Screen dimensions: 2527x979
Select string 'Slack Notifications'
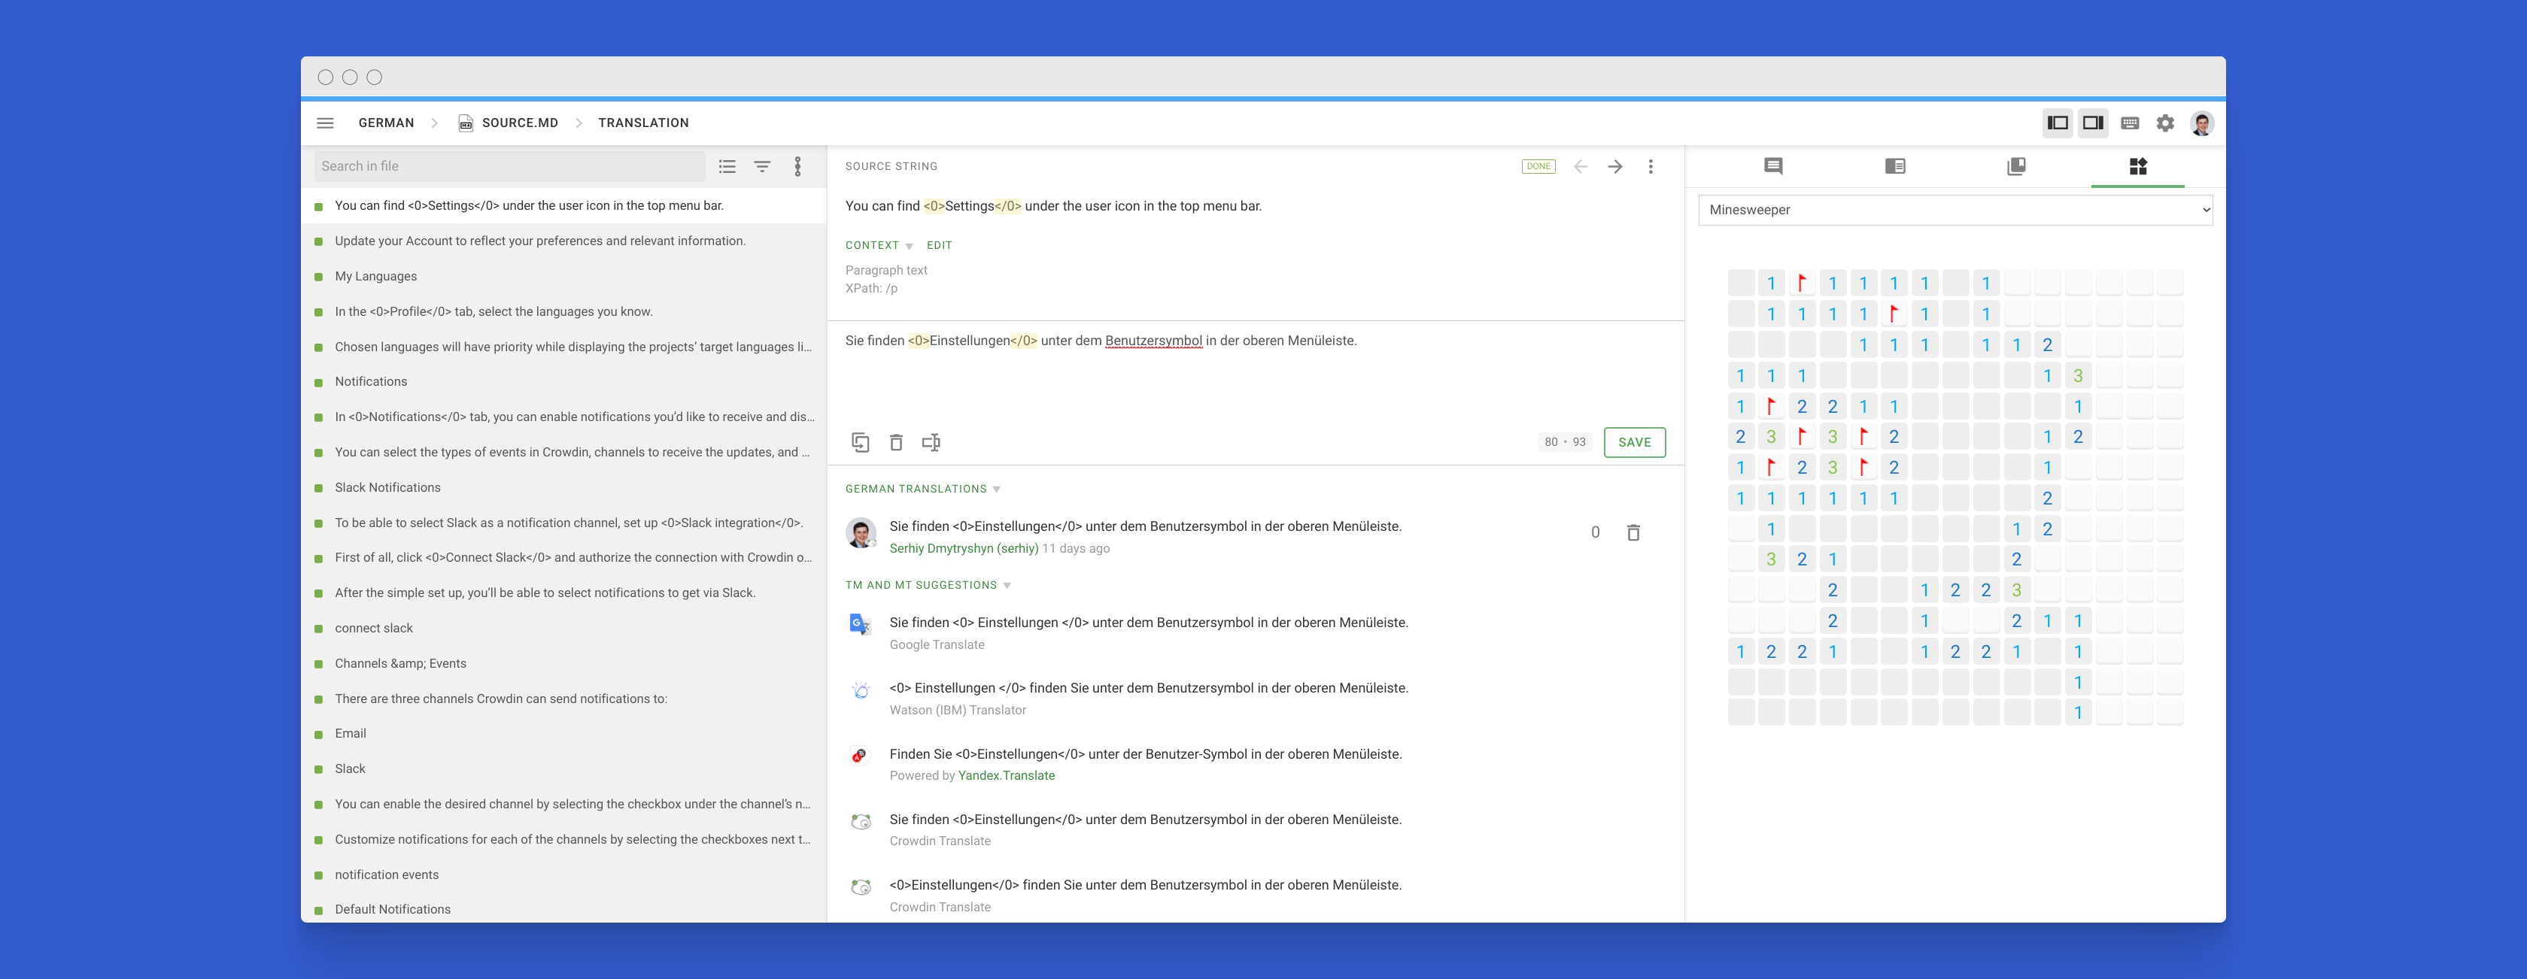pos(387,487)
